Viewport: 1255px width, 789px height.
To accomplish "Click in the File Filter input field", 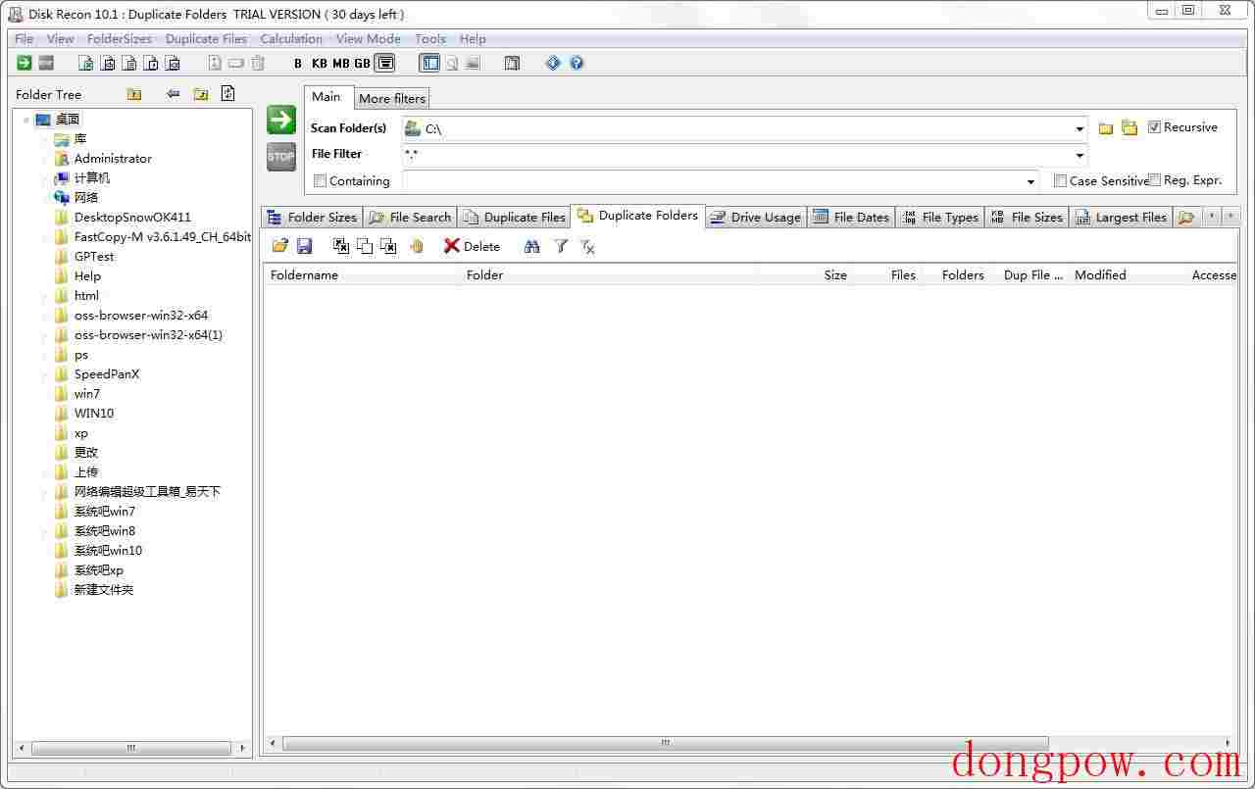I will click(736, 155).
